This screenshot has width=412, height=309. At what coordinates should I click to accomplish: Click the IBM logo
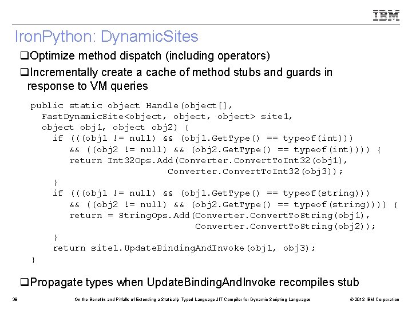[x=386, y=15]
